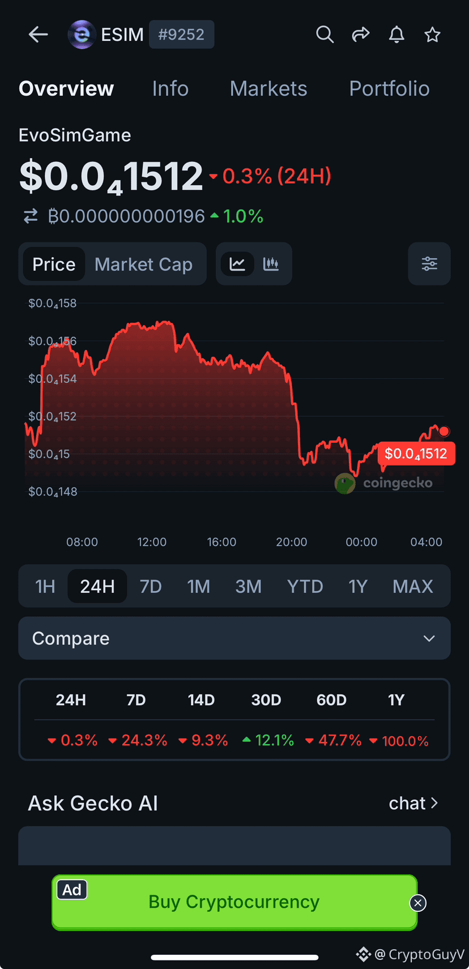Swap currency with the exchange arrows icon
The width and height of the screenshot is (469, 969).
tap(31, 216)
